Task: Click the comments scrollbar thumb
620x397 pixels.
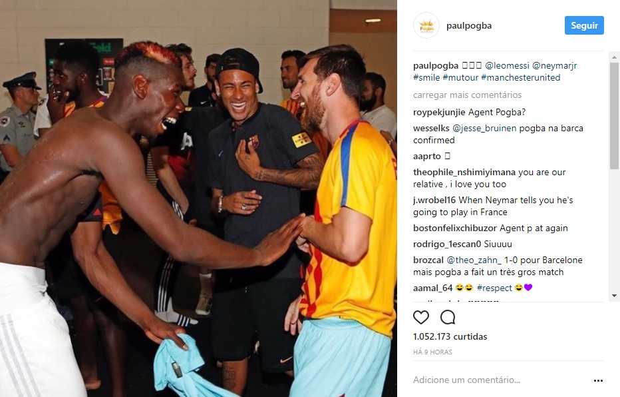Action: click(x=613, y=116)
